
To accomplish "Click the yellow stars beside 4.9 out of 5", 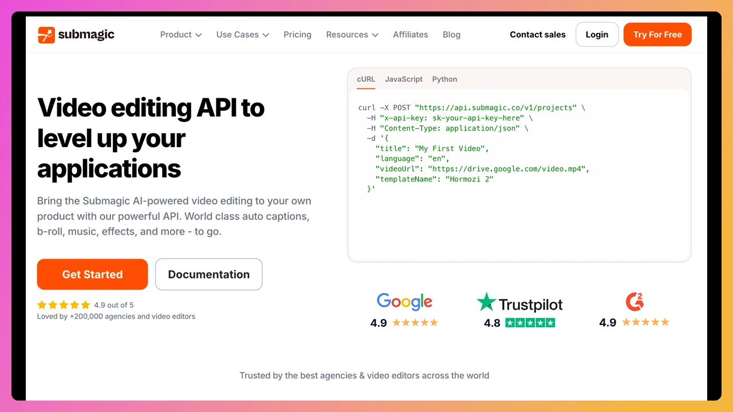I will tap(64, 305).
